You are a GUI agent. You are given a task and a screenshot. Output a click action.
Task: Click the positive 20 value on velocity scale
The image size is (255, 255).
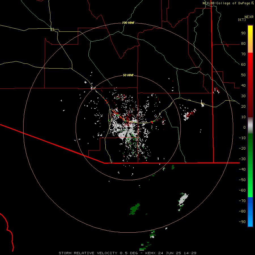click(243, 107)
